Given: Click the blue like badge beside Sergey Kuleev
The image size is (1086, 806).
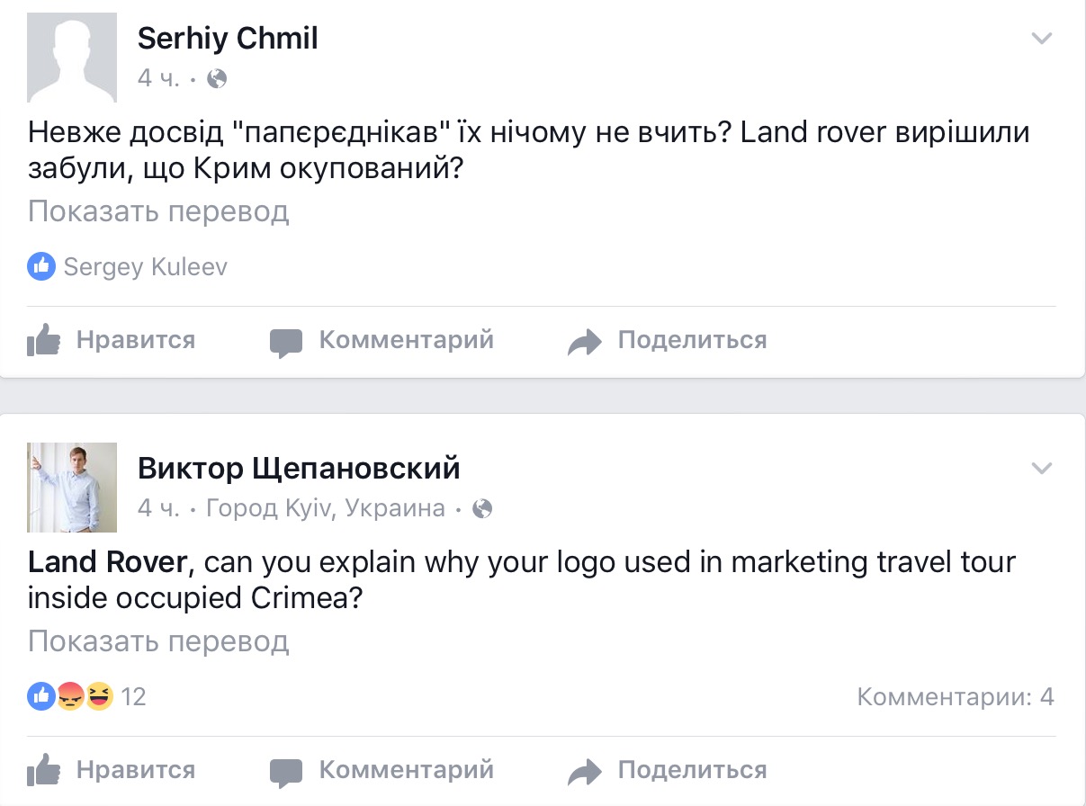Looking at the screenshot, I should 41,266.
